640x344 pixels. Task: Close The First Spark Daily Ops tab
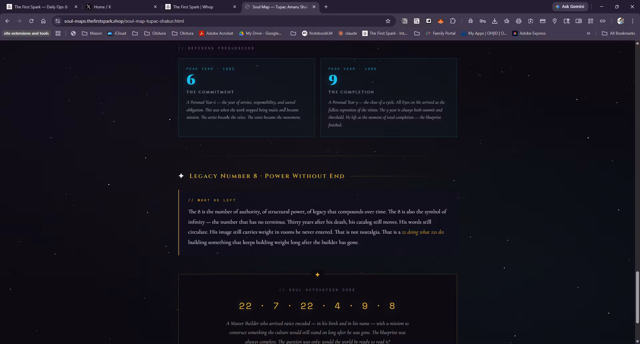(x=76, y=7)
